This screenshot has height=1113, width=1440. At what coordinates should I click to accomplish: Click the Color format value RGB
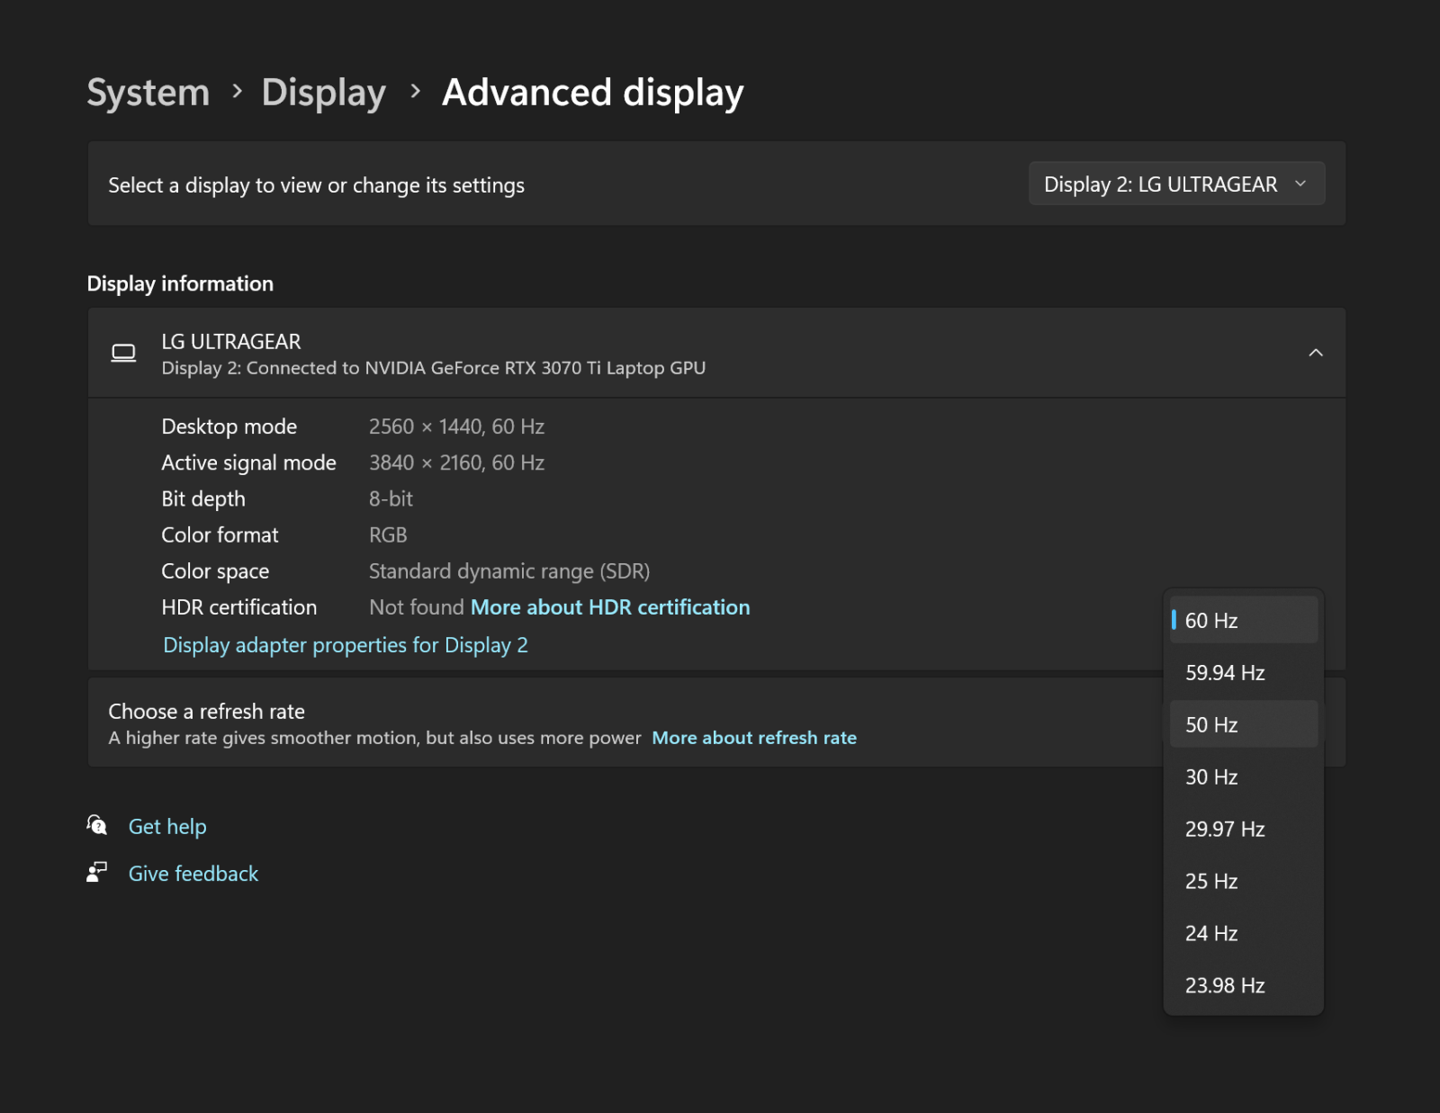tap(388, 535)
